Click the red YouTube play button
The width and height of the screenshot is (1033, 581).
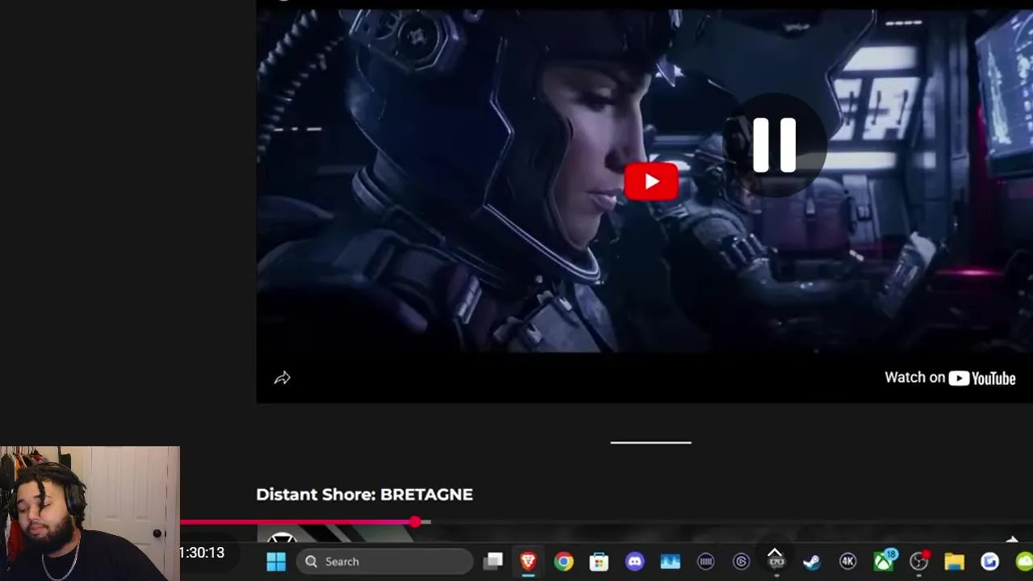click(x=651, y=182)
